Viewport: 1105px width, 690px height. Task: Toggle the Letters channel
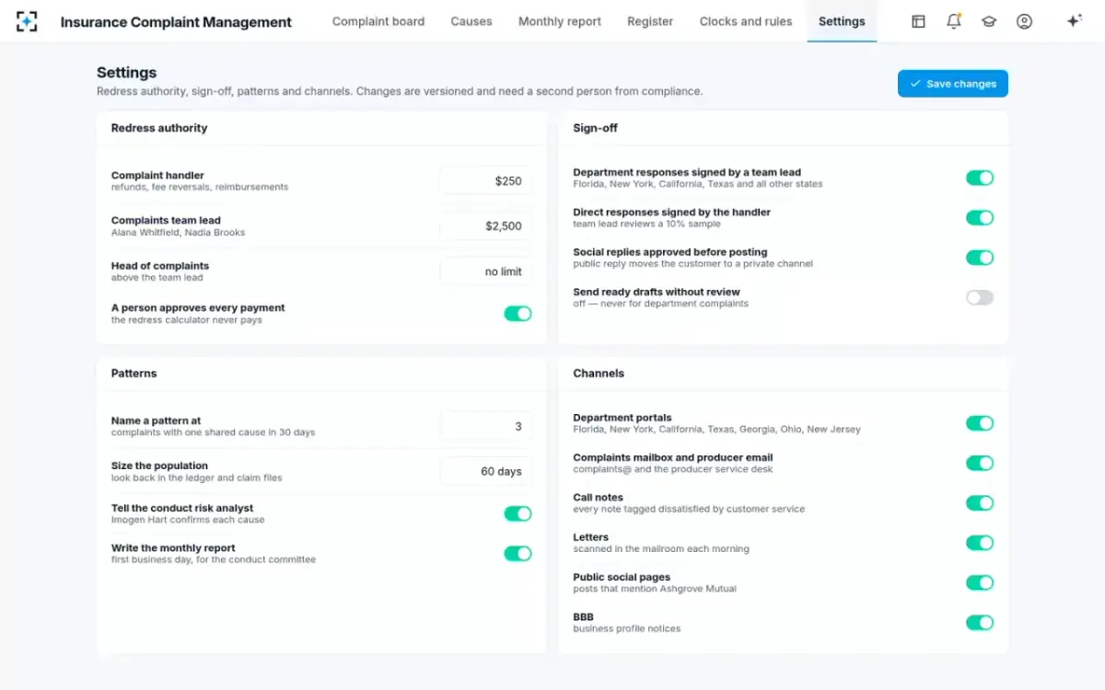[x=980, y=543]
